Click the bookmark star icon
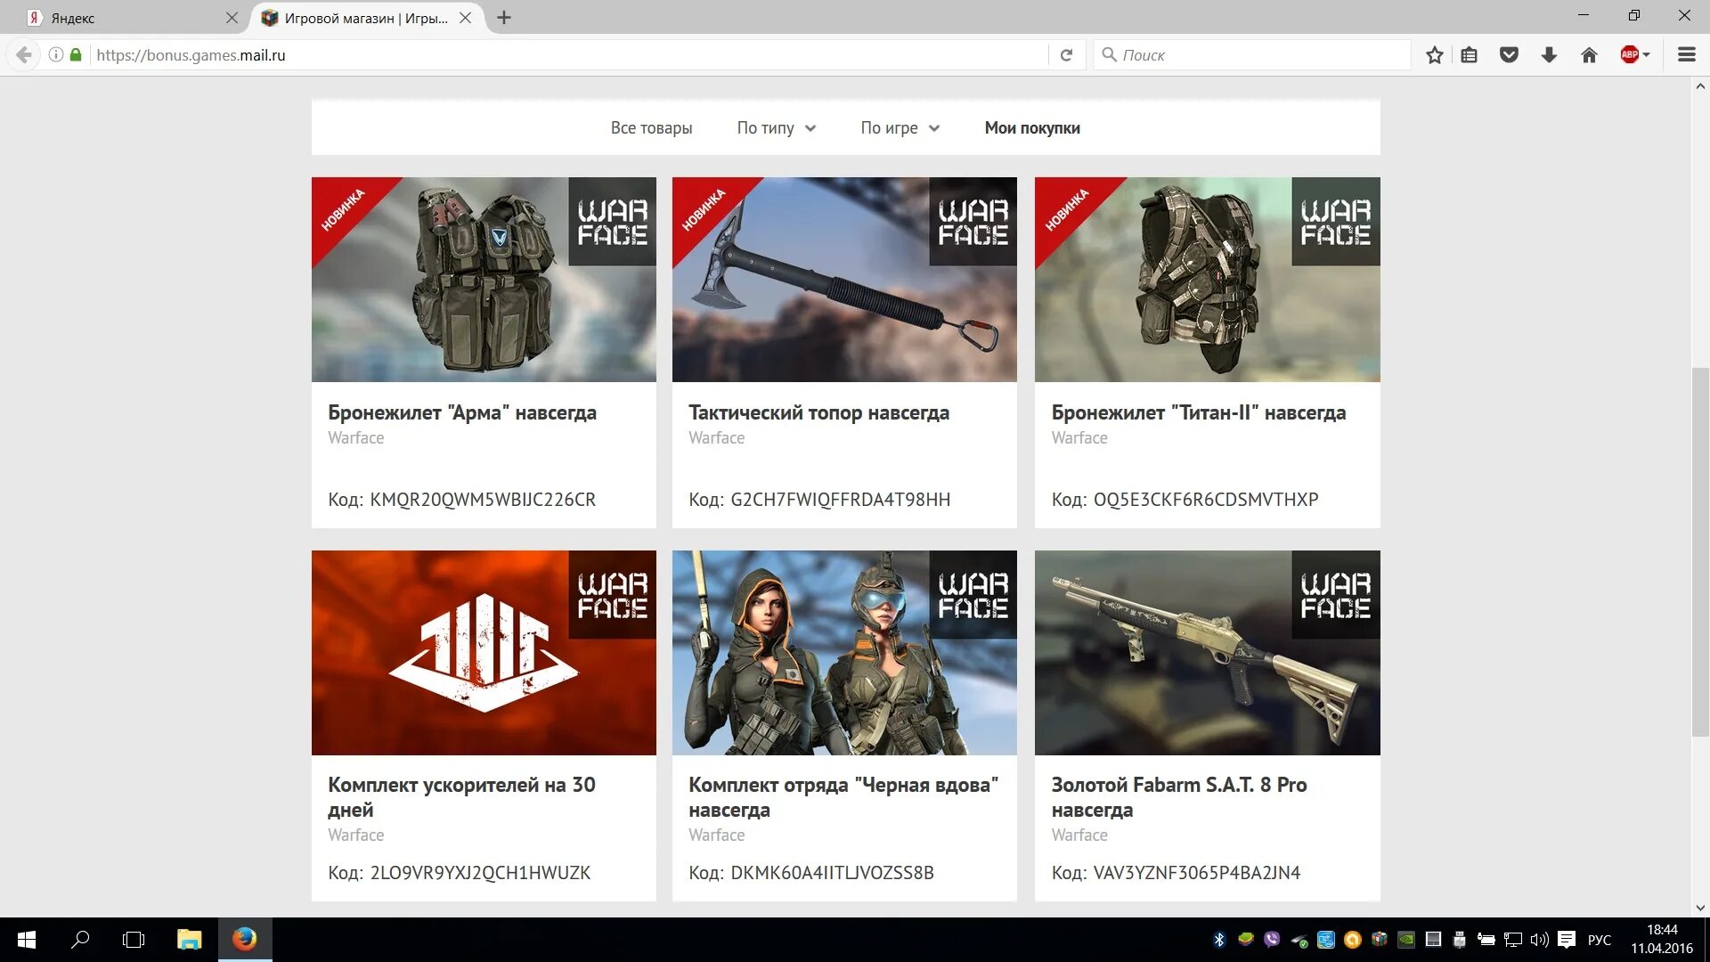Viewport: 1710px width, 962px height. point(1434,55)
